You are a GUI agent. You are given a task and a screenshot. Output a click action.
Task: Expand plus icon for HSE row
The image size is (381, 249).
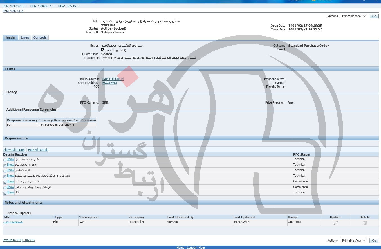click(5, 193)
